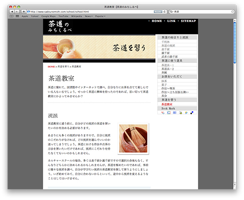Go back with the browser back arrow

coord(12,12)
